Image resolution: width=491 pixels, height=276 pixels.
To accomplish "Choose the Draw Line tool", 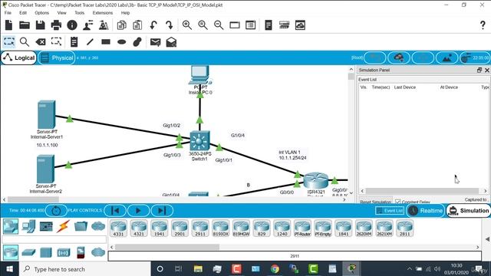I will (x=91, y=41).
